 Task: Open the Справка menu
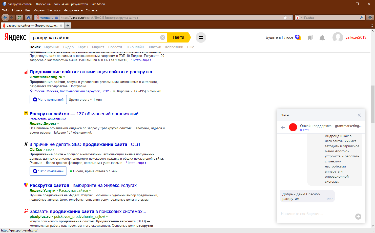pyautogui.click(x=92, y=10)
